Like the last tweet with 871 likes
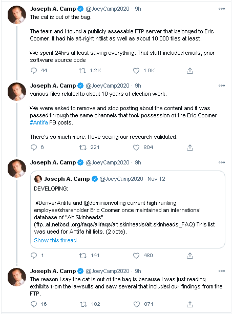Viewport: 233px width, 314px height. click(137, 304)
